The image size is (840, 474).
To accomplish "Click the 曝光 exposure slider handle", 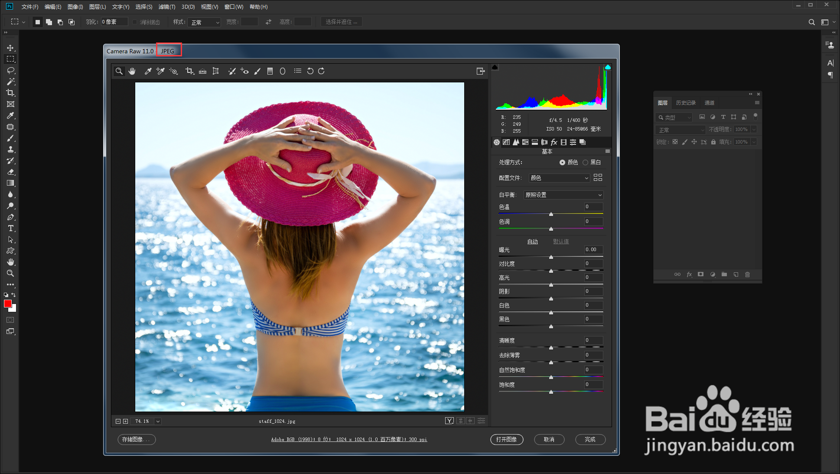I will 551,257.
